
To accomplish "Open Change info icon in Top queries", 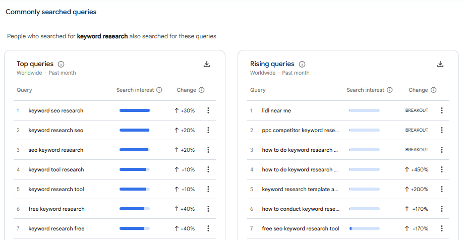I will 202,90.
